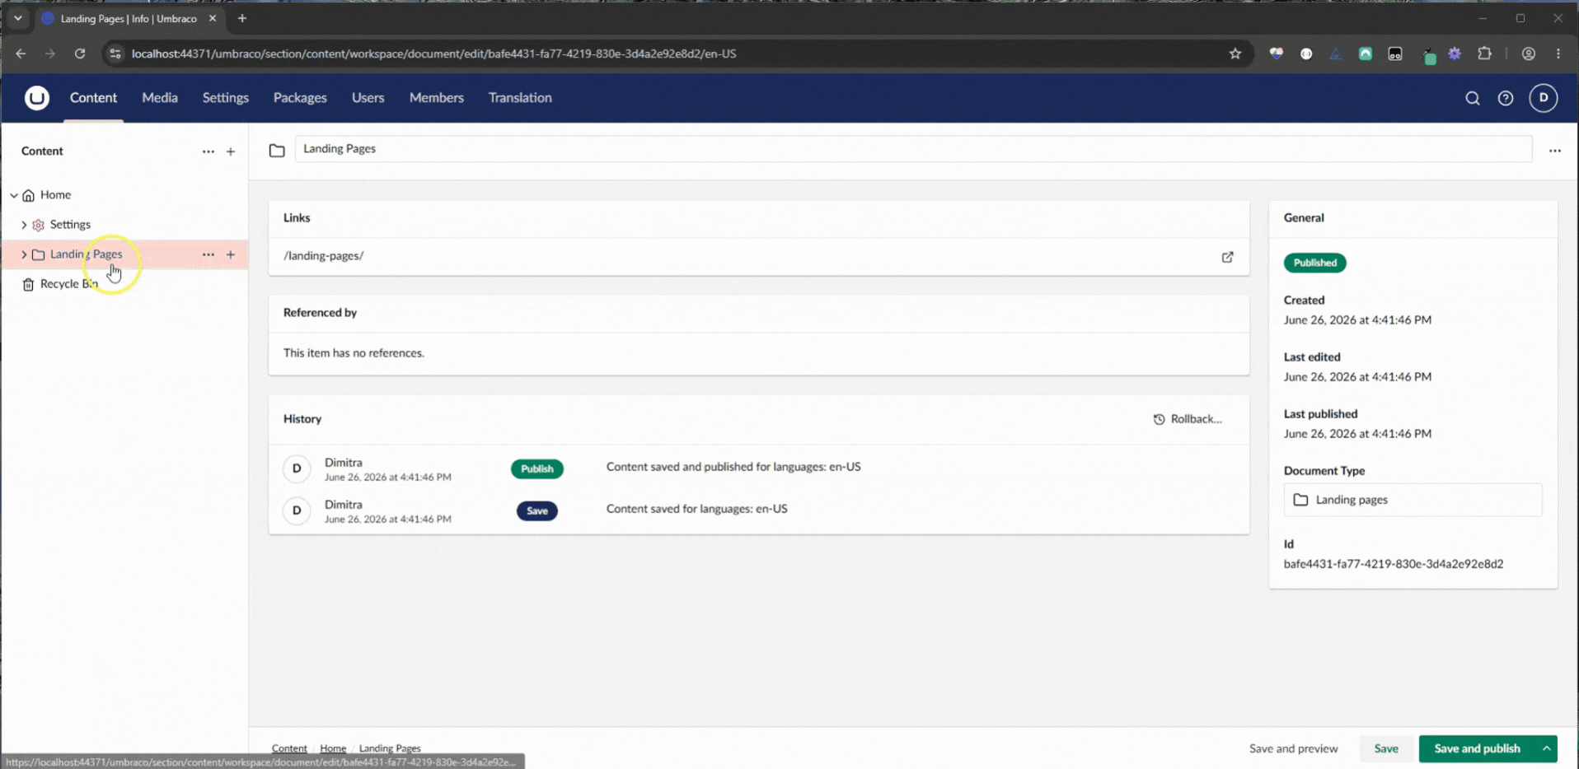Click 'Content saved for languages: en-US' text
Screen dimensions: 1579x769
pyautogui.click(x=696, y=509)
